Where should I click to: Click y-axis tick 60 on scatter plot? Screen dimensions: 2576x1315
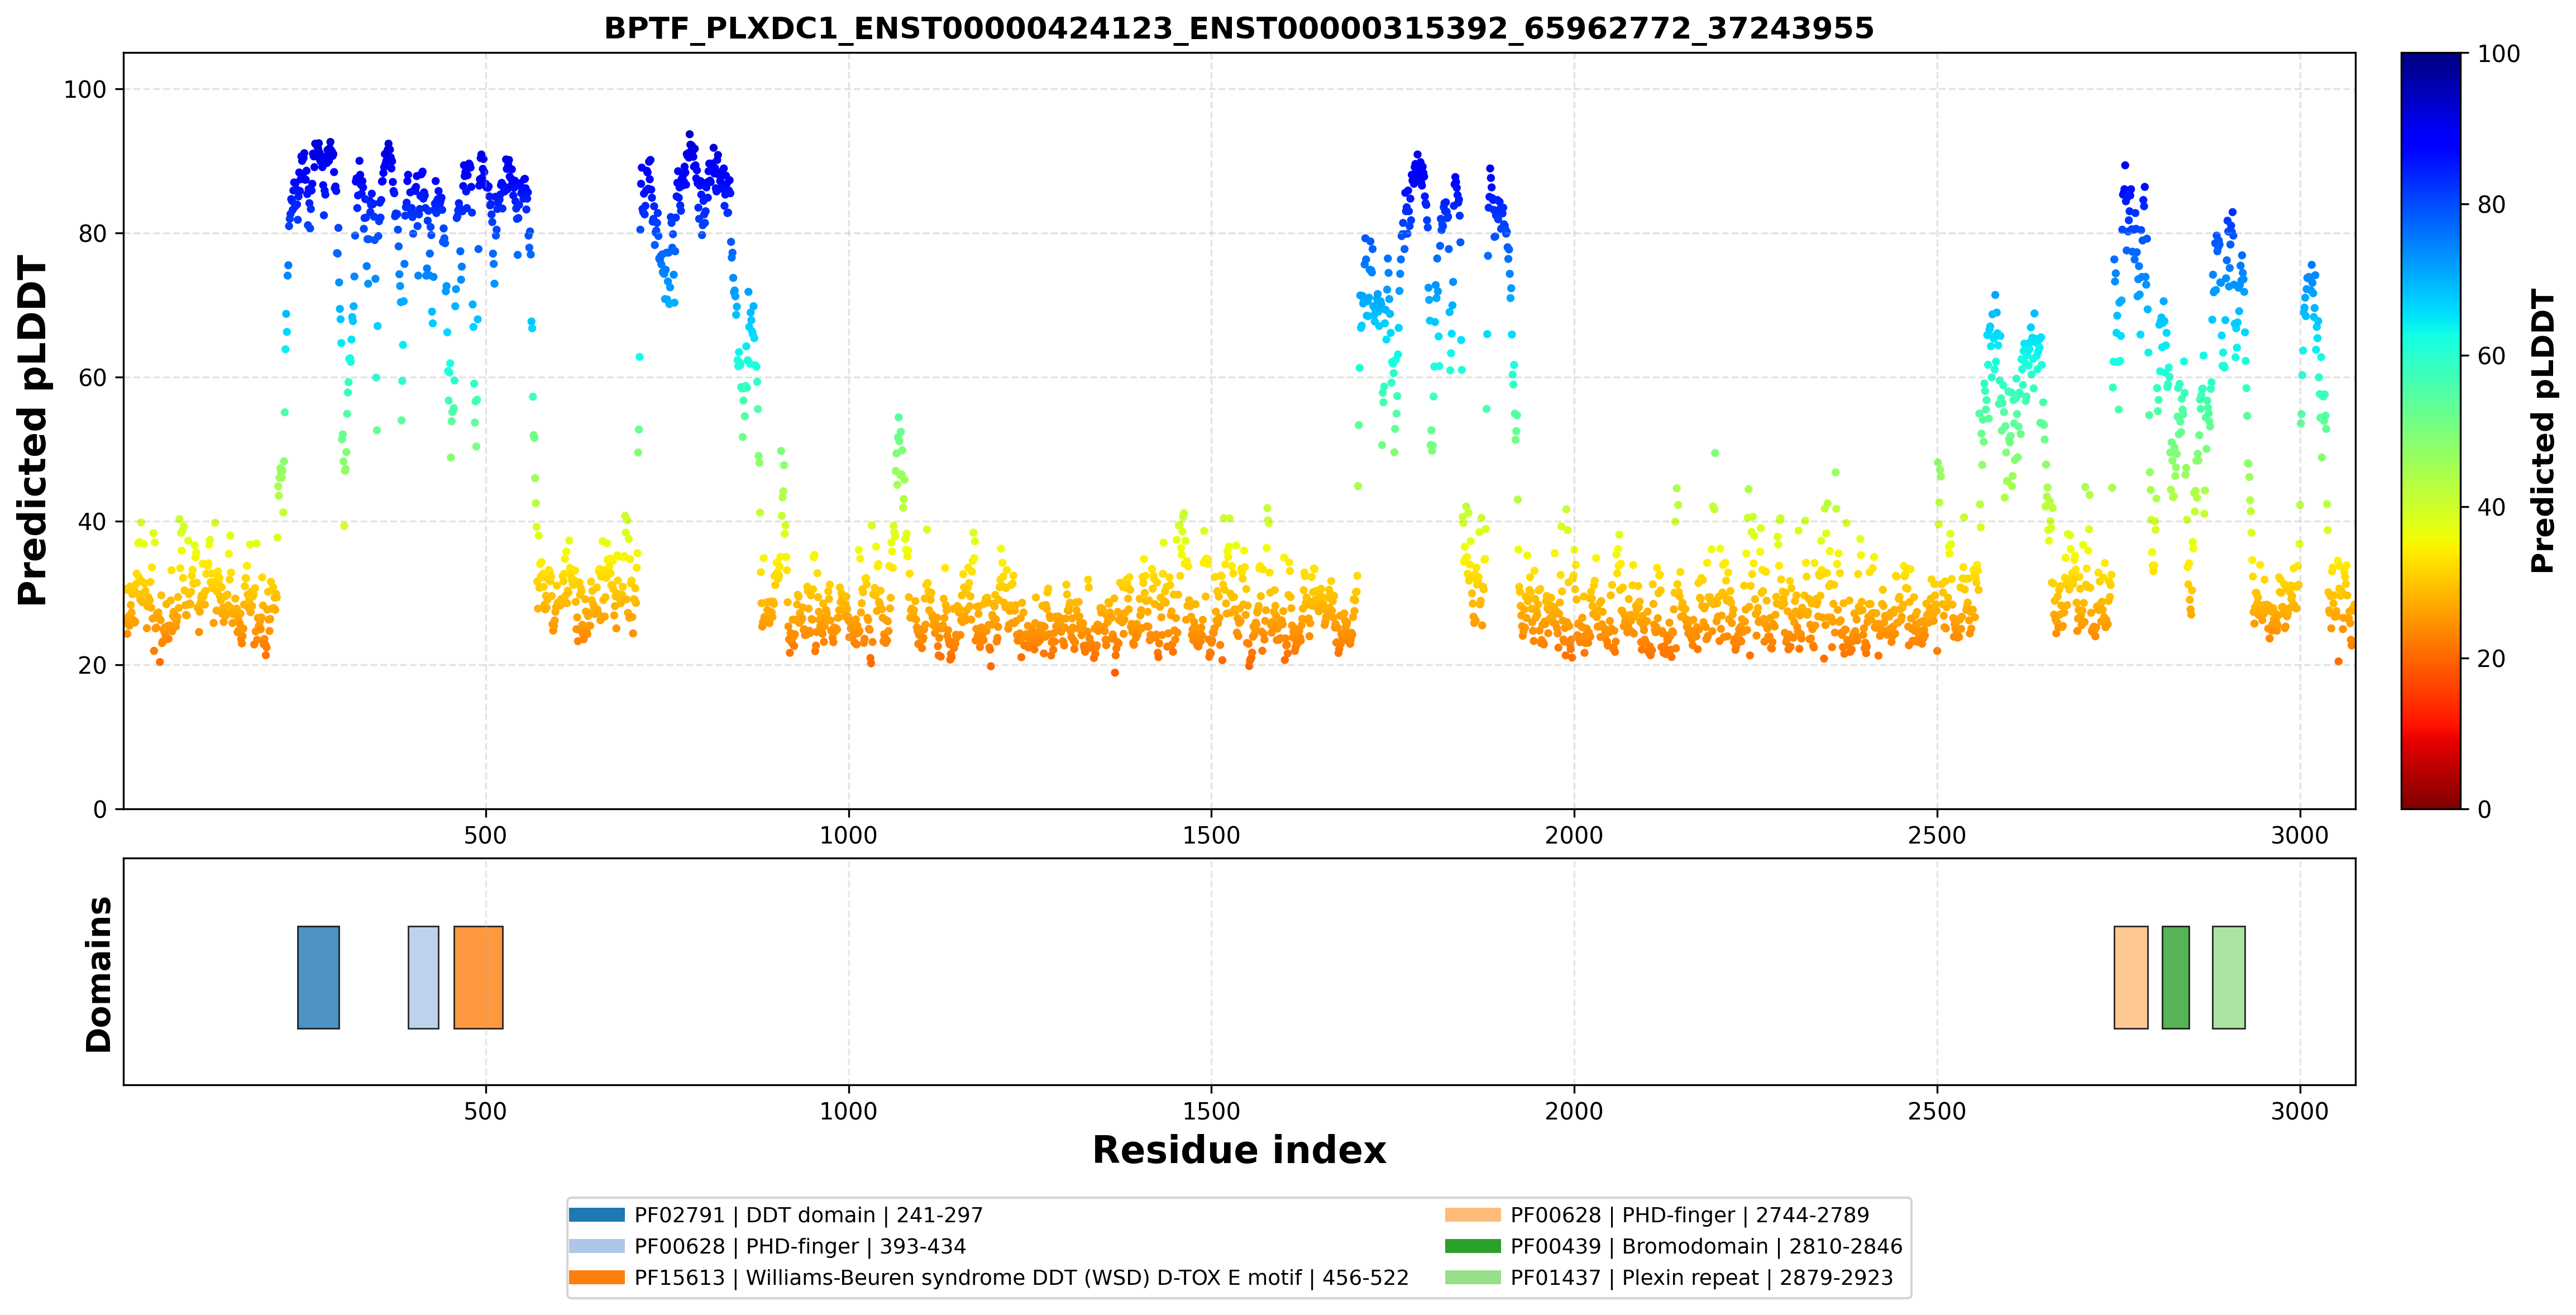click(92, 378)
